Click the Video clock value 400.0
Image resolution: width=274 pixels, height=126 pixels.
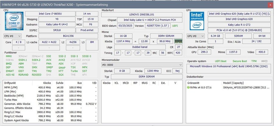click(x=262, y=52)
